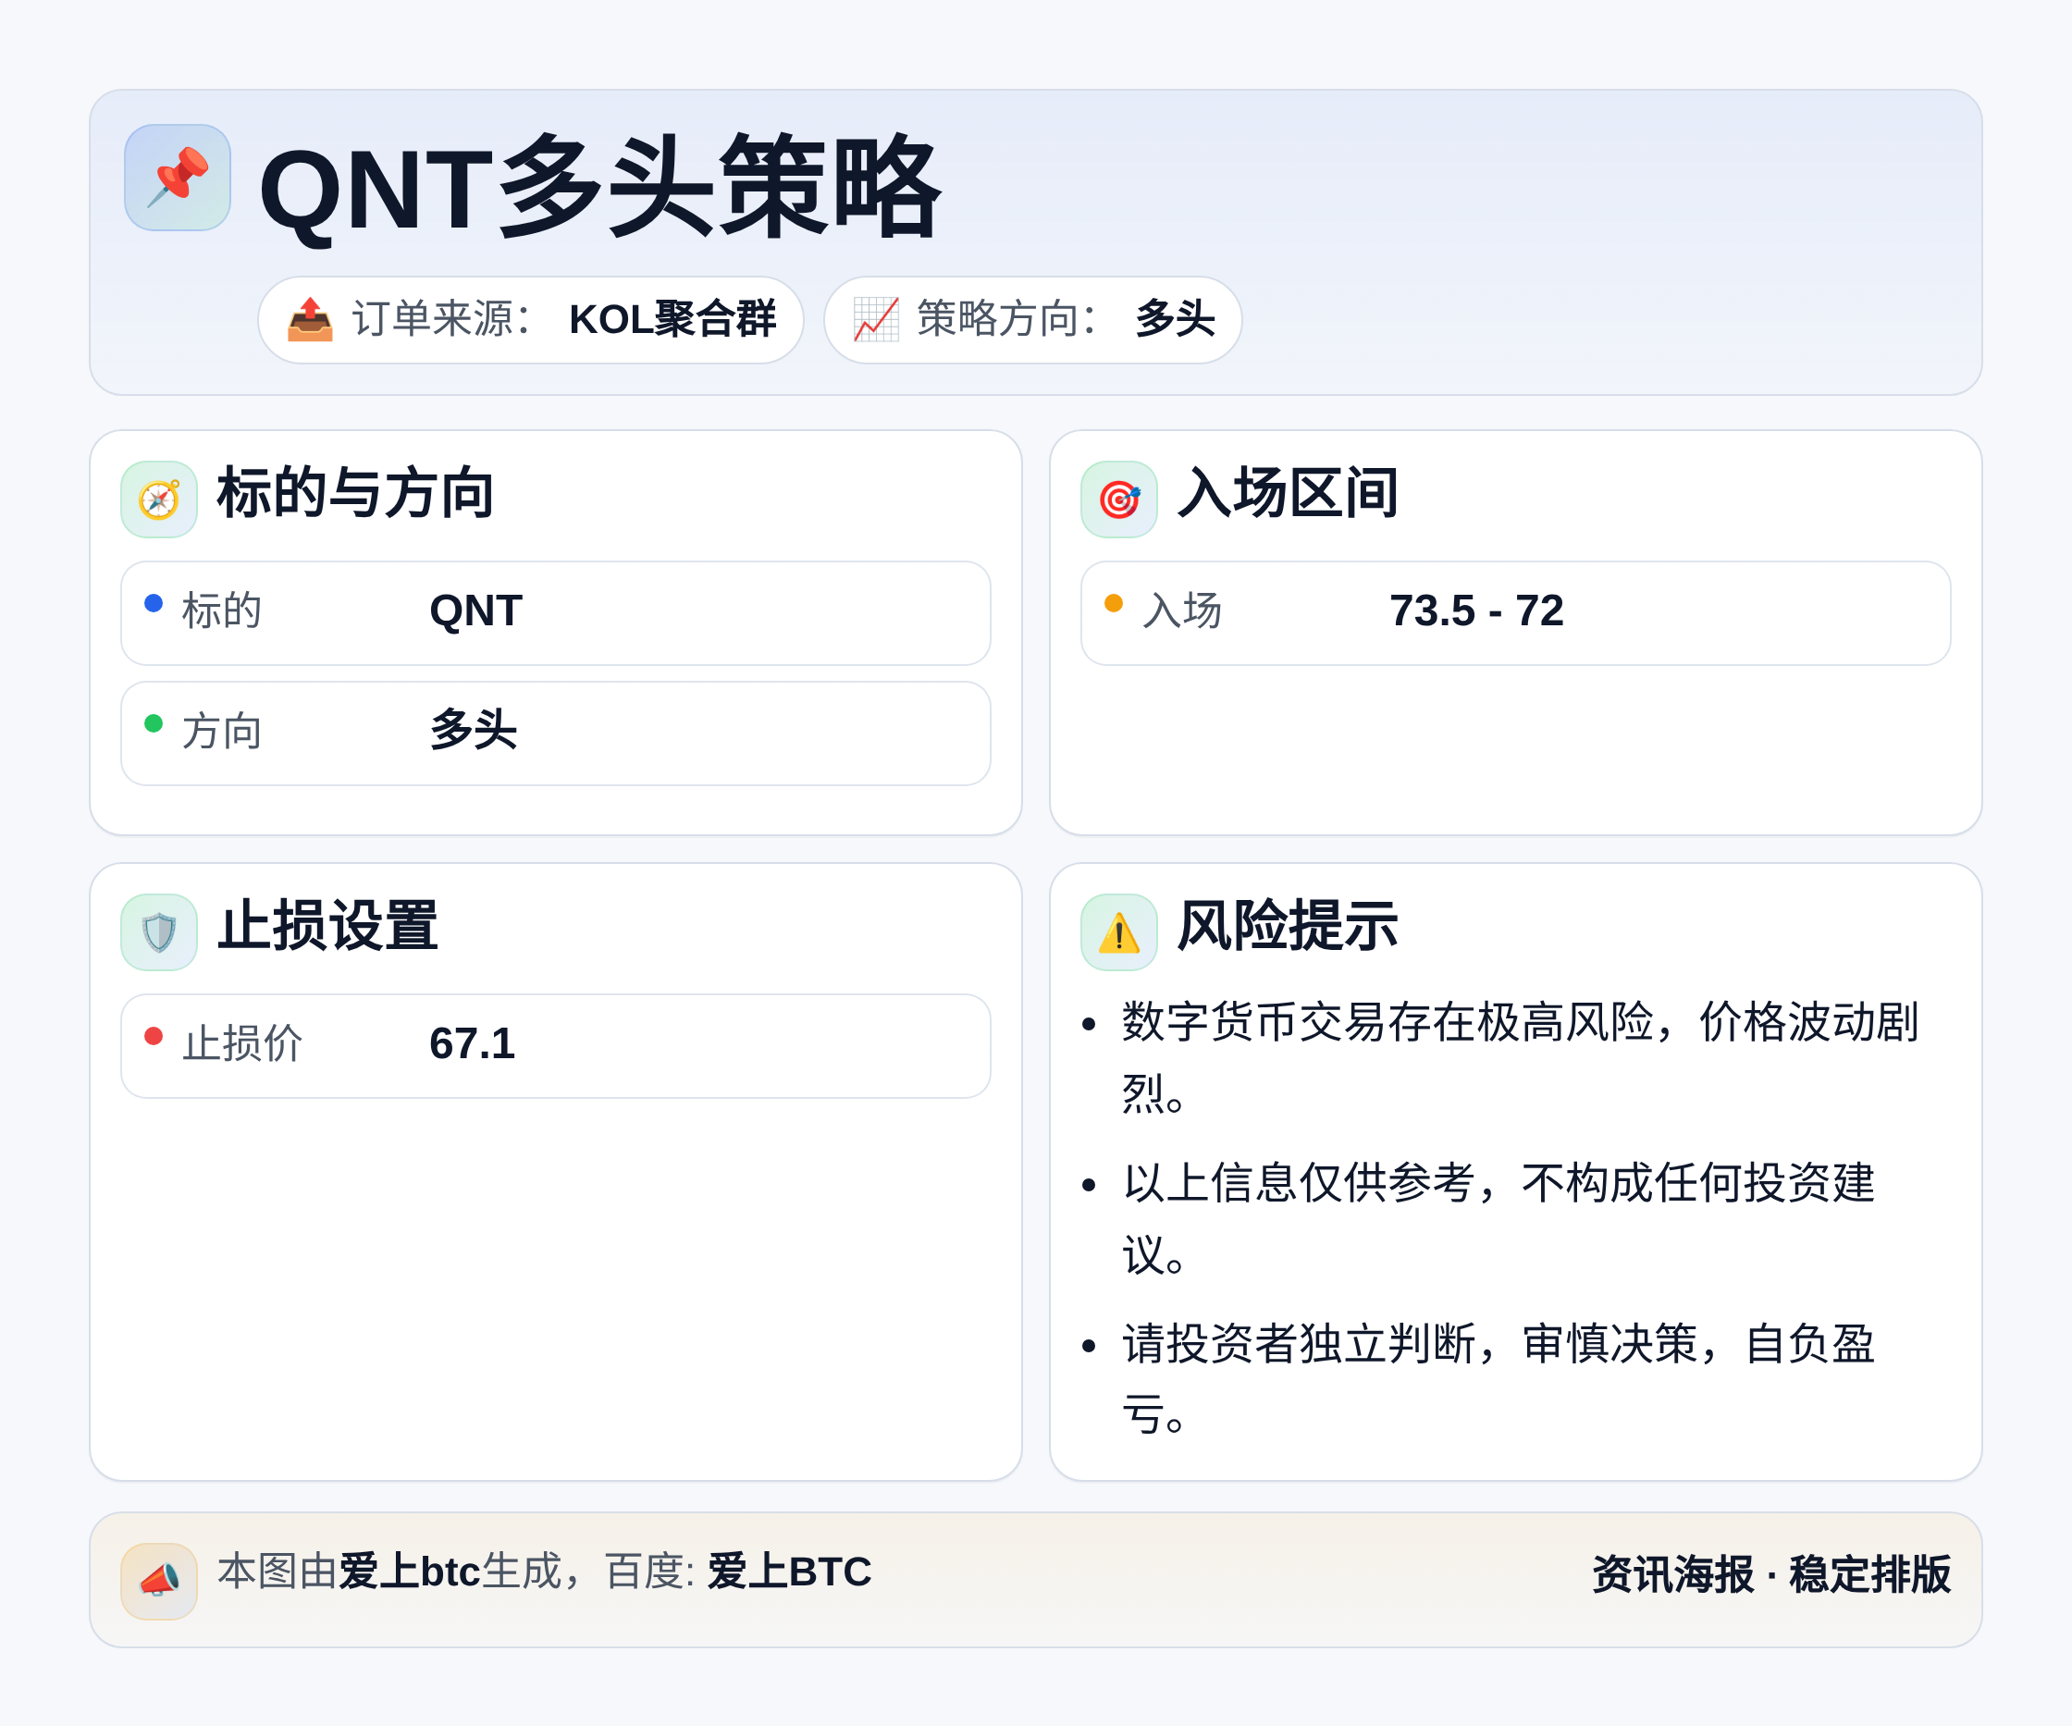Click the risk note starting 以上信息仅供参考
Image resolution: width=2072 pixels, height=1726 pixels.
coord(1498,1219)
